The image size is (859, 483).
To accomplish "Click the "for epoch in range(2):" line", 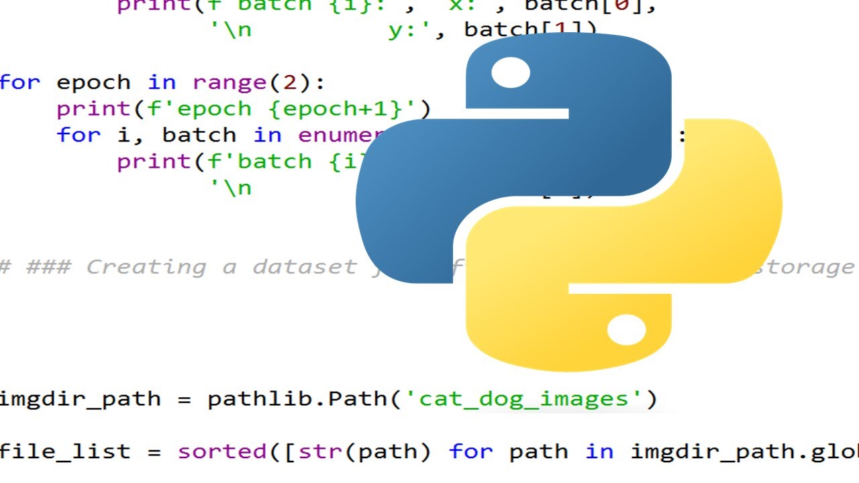I will (x=162, y=83).
